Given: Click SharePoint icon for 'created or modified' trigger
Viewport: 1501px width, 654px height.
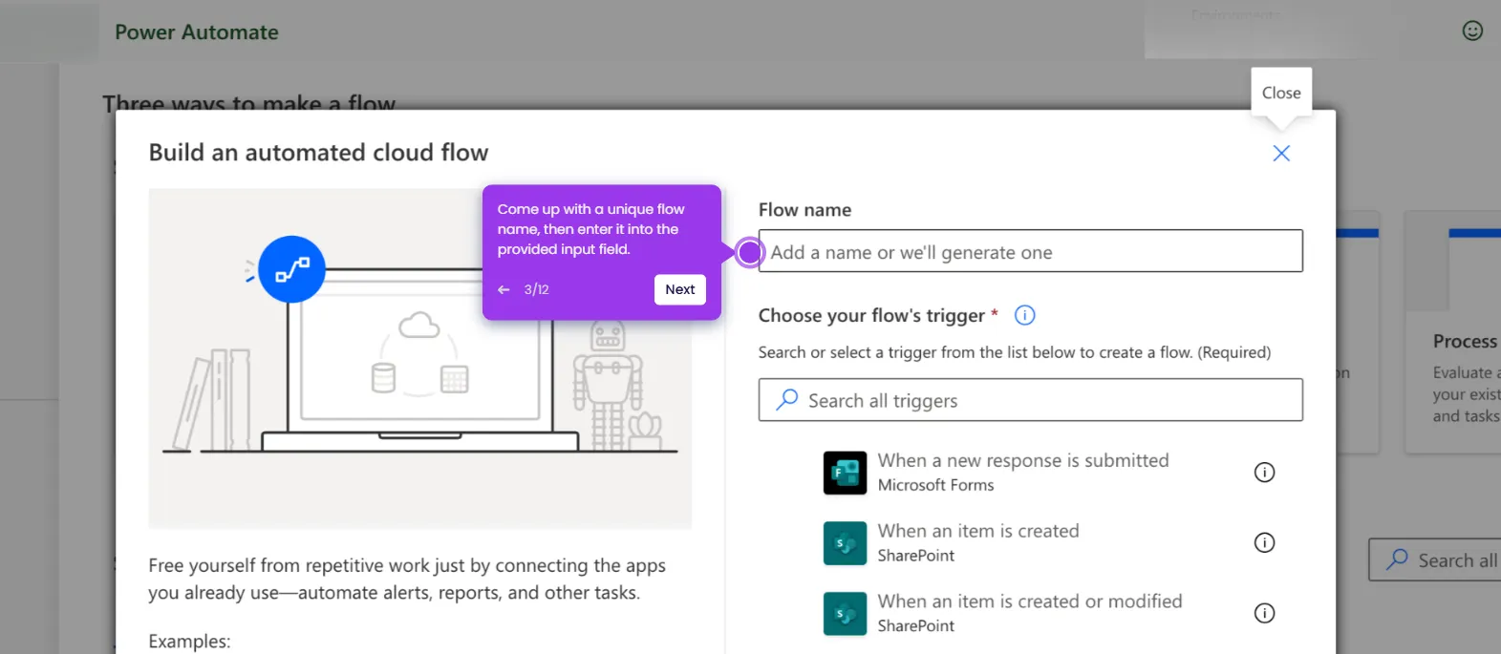Looking at the screenshot, I should click(845, 614).
